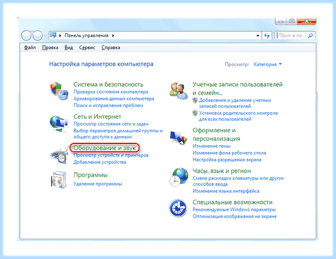This screenshot has width=336, height=259.
Task: Click the shield icon beside Установка родительского контроля
Action: coord(195,113)
